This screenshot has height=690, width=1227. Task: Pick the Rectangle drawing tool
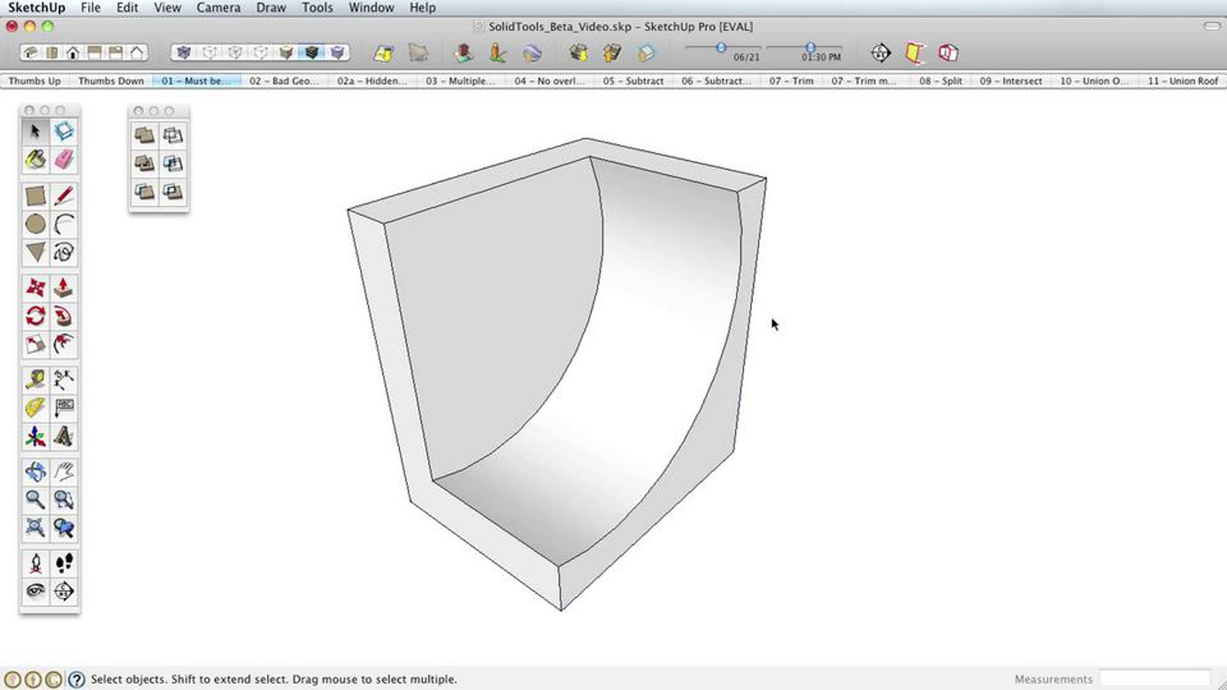click(35, 196)
